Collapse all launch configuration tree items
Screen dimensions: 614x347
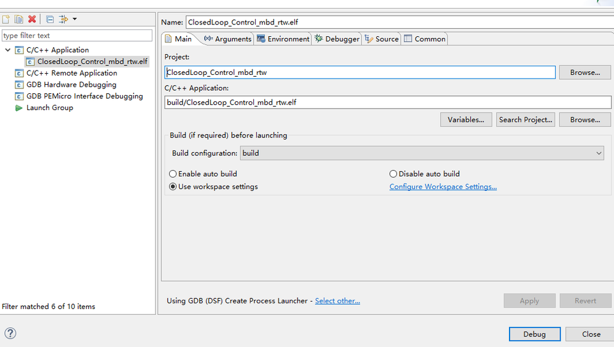pos(50,20)
